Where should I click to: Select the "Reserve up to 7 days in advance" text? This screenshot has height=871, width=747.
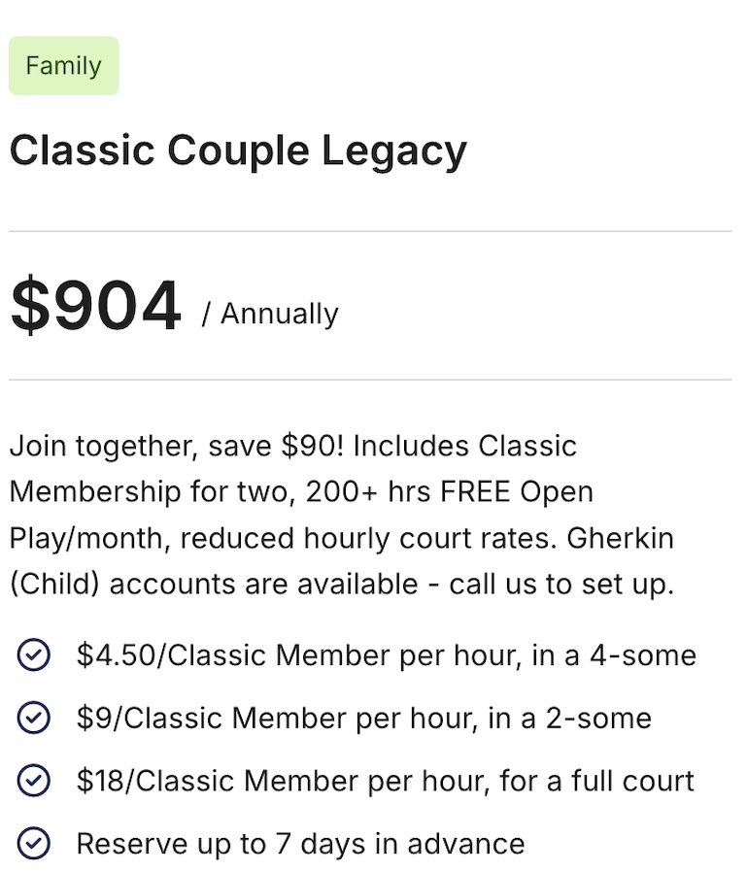pos(300,843)
